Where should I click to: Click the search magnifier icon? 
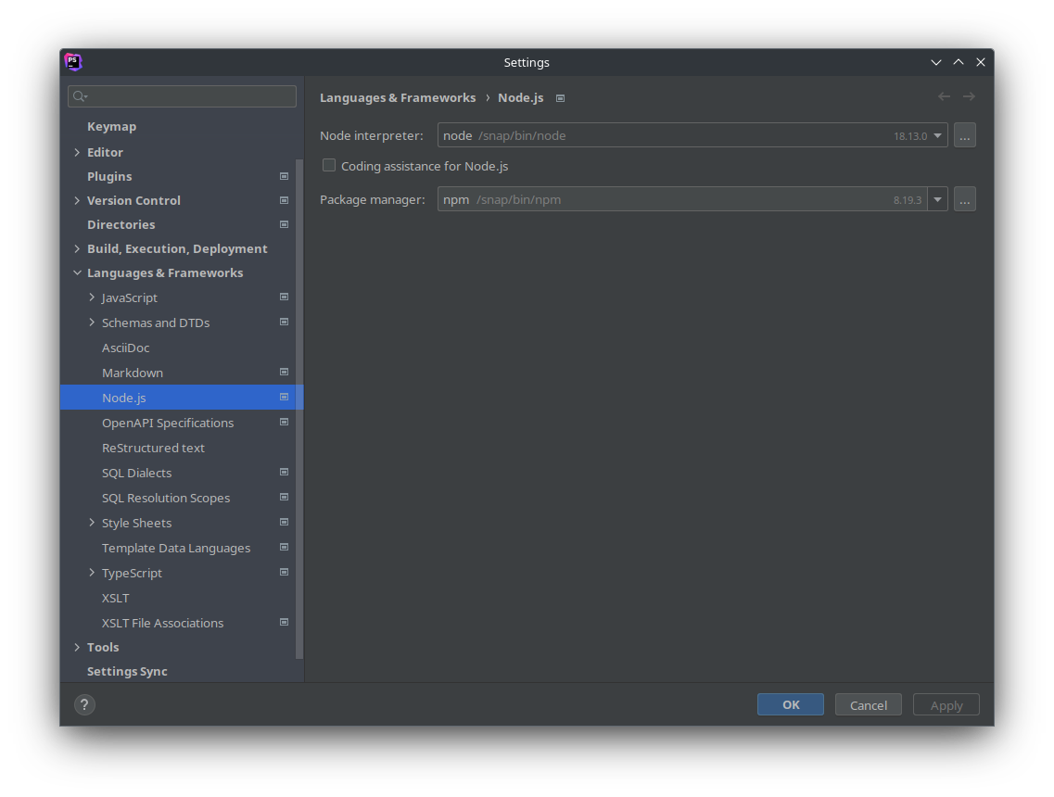click(x=80, y=96)
